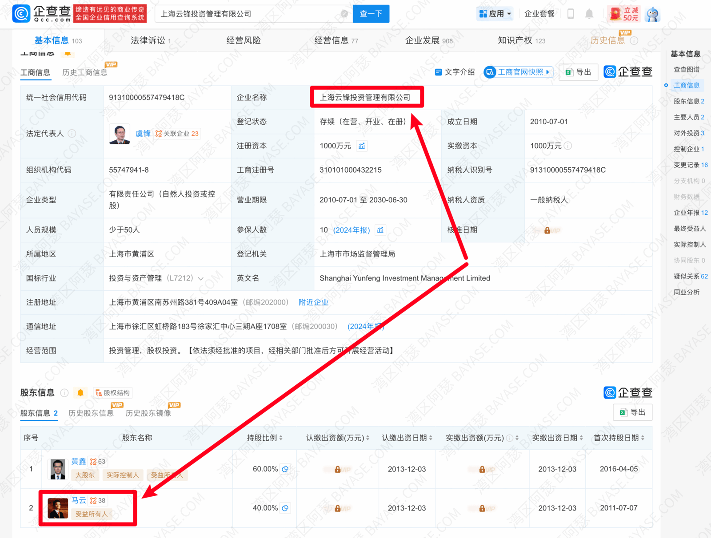
Task: Switch to 企业发展 tab
Action: pyautogui.click(x=429, y=41)
